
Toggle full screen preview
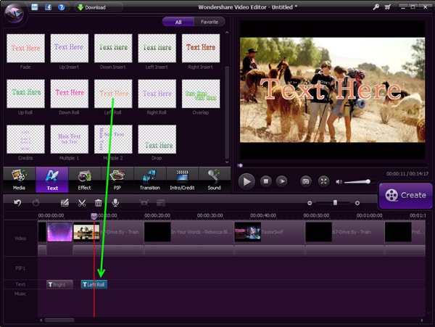coord(323,181)
